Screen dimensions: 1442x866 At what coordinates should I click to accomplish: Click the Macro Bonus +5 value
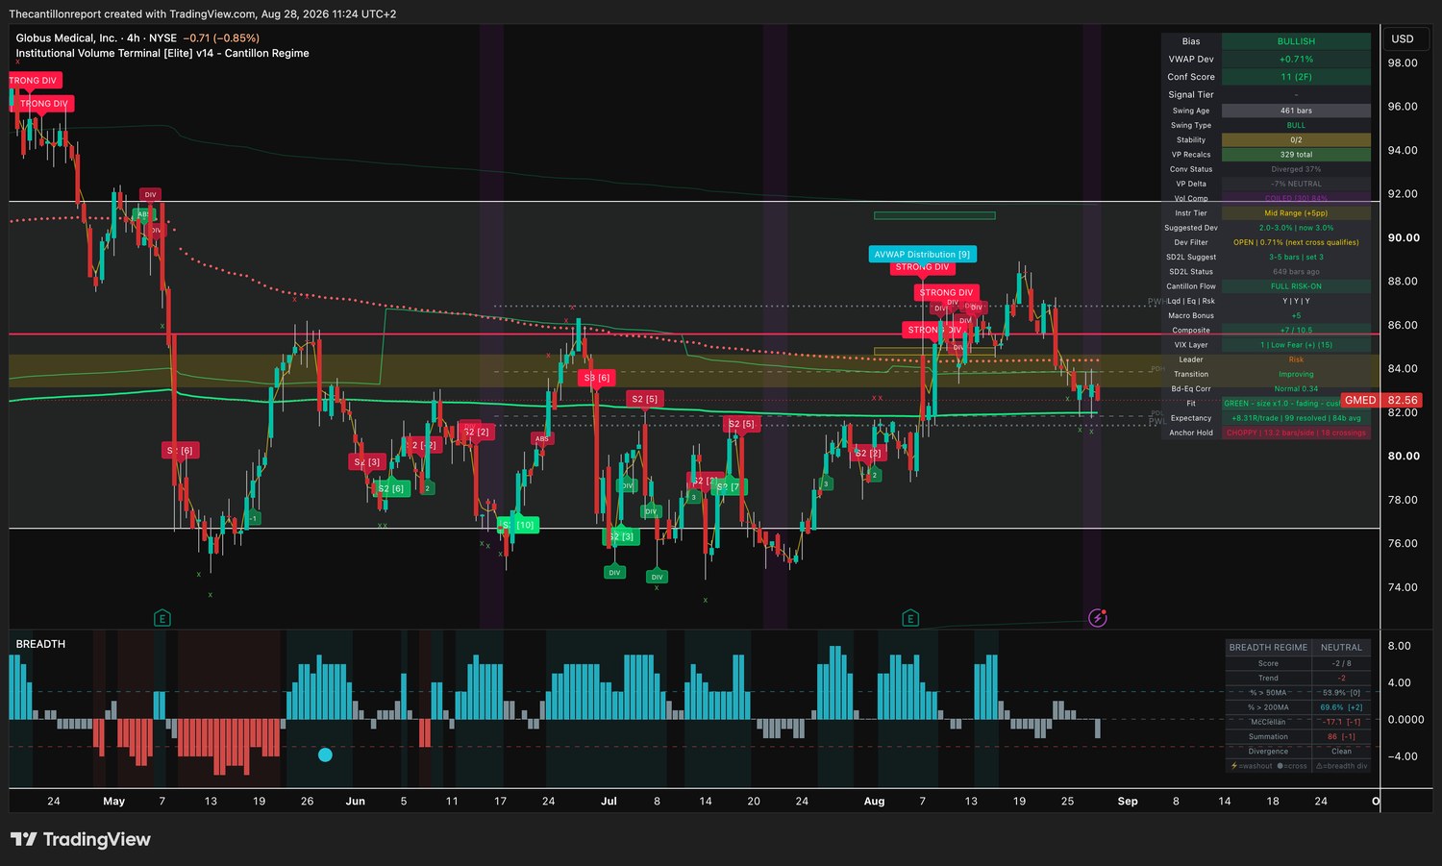coord(1296,315)
